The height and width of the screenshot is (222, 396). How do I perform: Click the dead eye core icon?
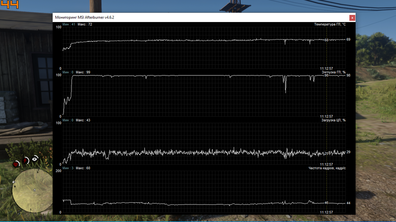coord(35,159)
